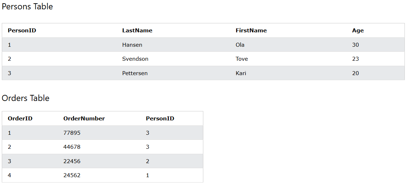The width and height of the screenshot is (407, 184).
Task: Select order number 77895
Action: tap(72, 133)
